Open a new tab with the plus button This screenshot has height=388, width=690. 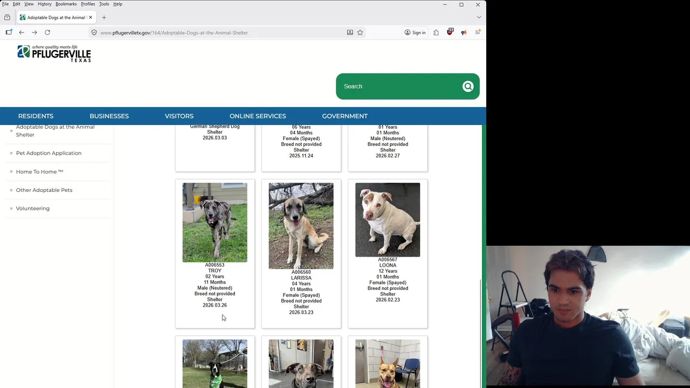click(x=104, y=17)
